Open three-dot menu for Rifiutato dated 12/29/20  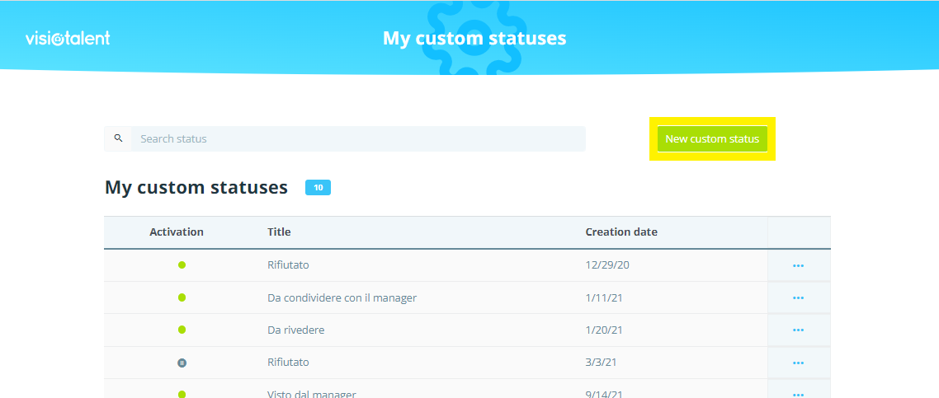tap(798, 265)
